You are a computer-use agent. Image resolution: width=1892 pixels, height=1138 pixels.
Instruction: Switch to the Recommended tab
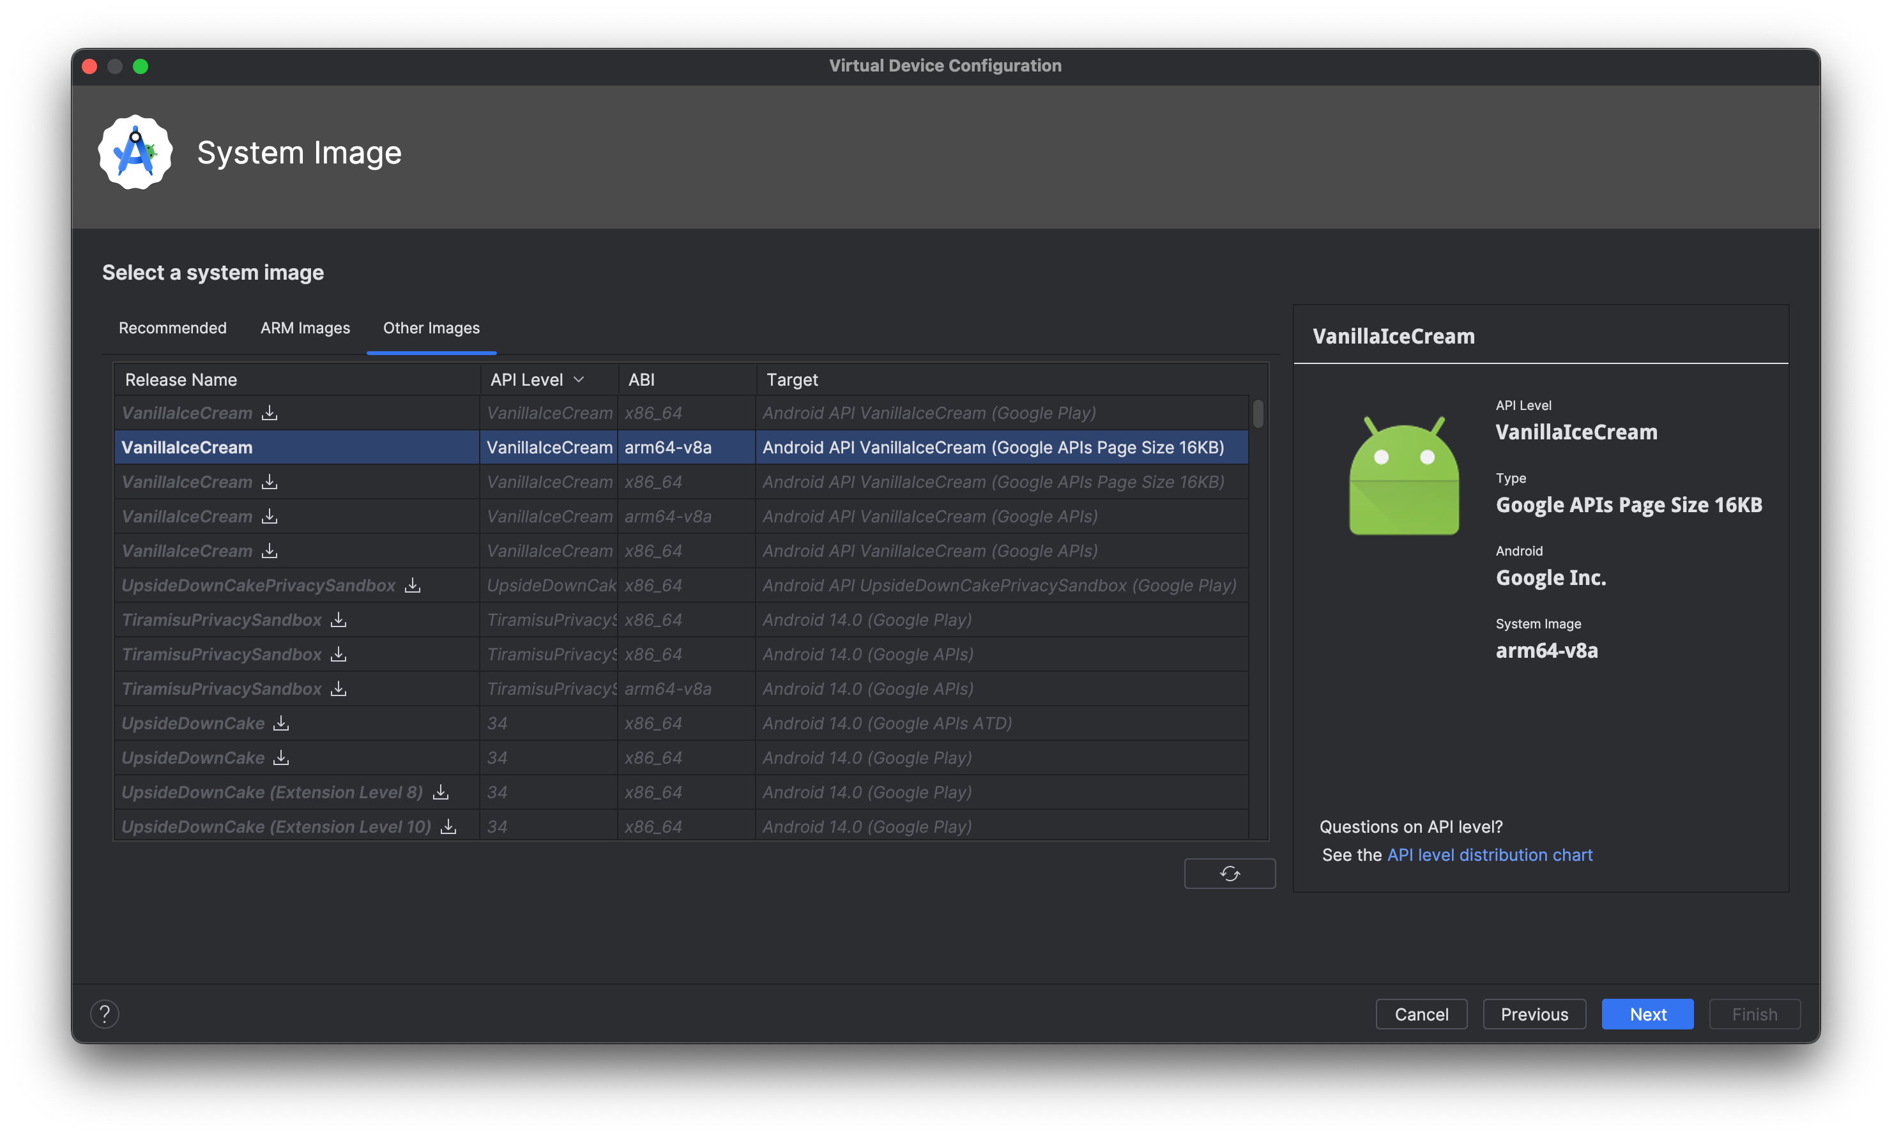(172, 327)
